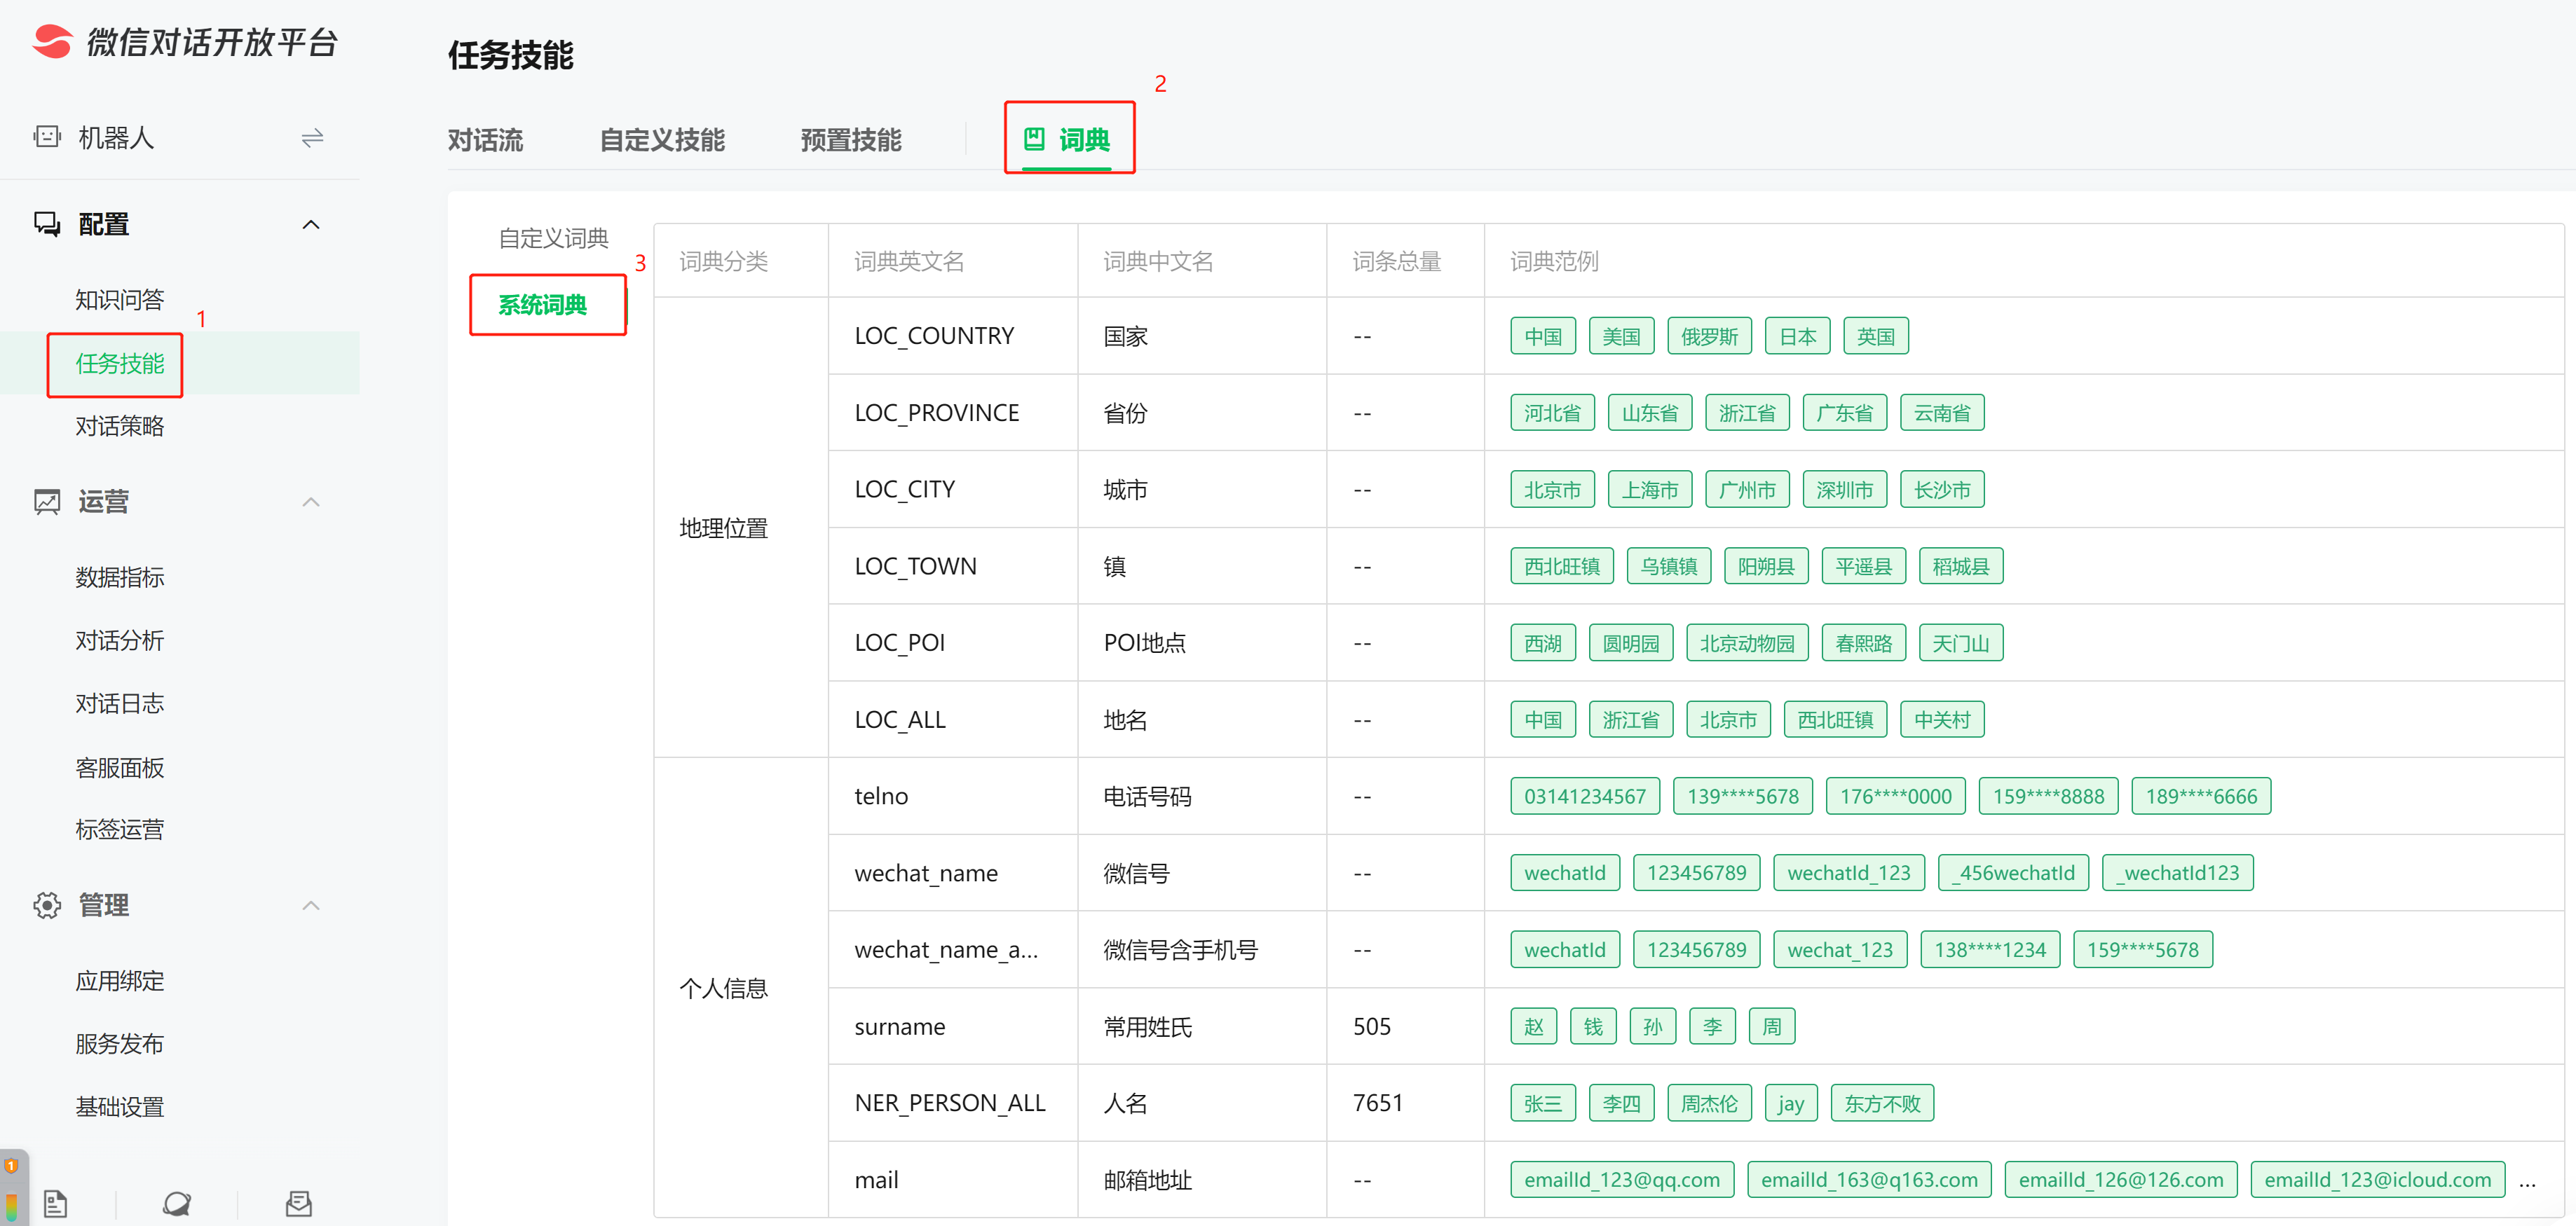Select the 词典 tab

pos(1068,139)
